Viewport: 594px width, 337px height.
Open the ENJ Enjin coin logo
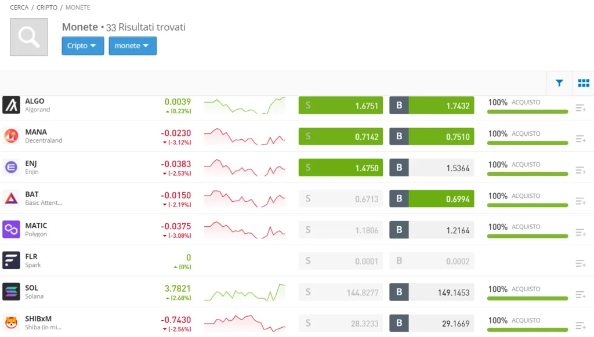[12, 167]
